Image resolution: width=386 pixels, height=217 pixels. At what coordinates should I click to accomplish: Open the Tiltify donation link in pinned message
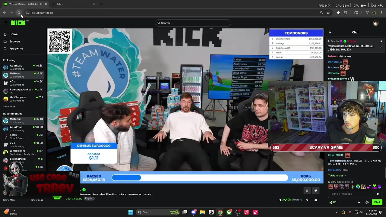point(351,48)
